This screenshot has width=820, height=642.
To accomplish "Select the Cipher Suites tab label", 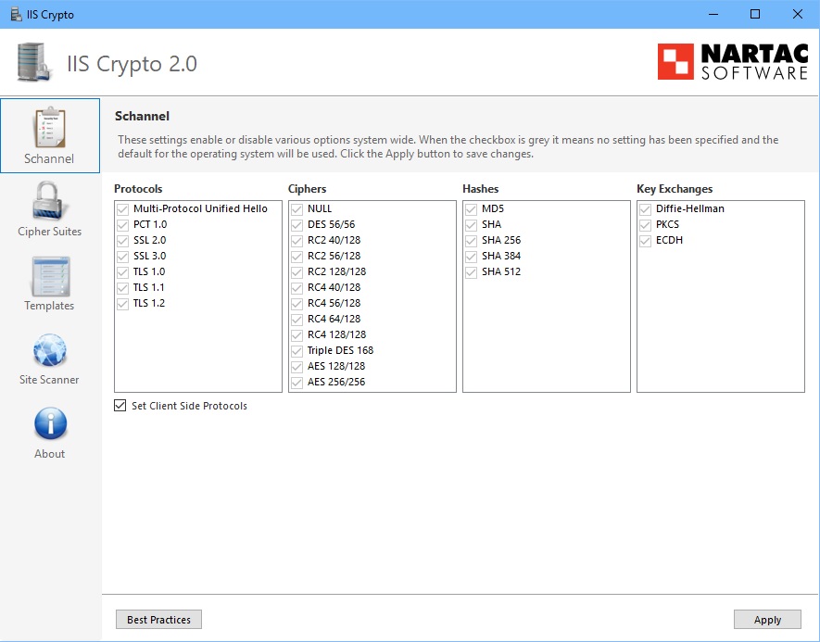I will 50,231.
